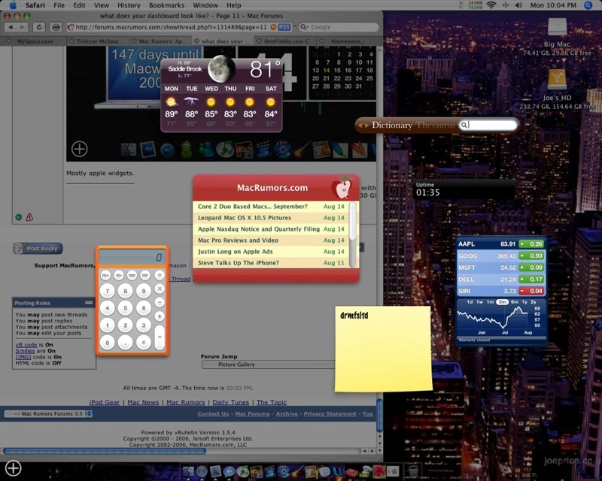Click the yellow sticky note widget
The width and height of the screenshot is (602, 481).
click(x=383, y=348)
